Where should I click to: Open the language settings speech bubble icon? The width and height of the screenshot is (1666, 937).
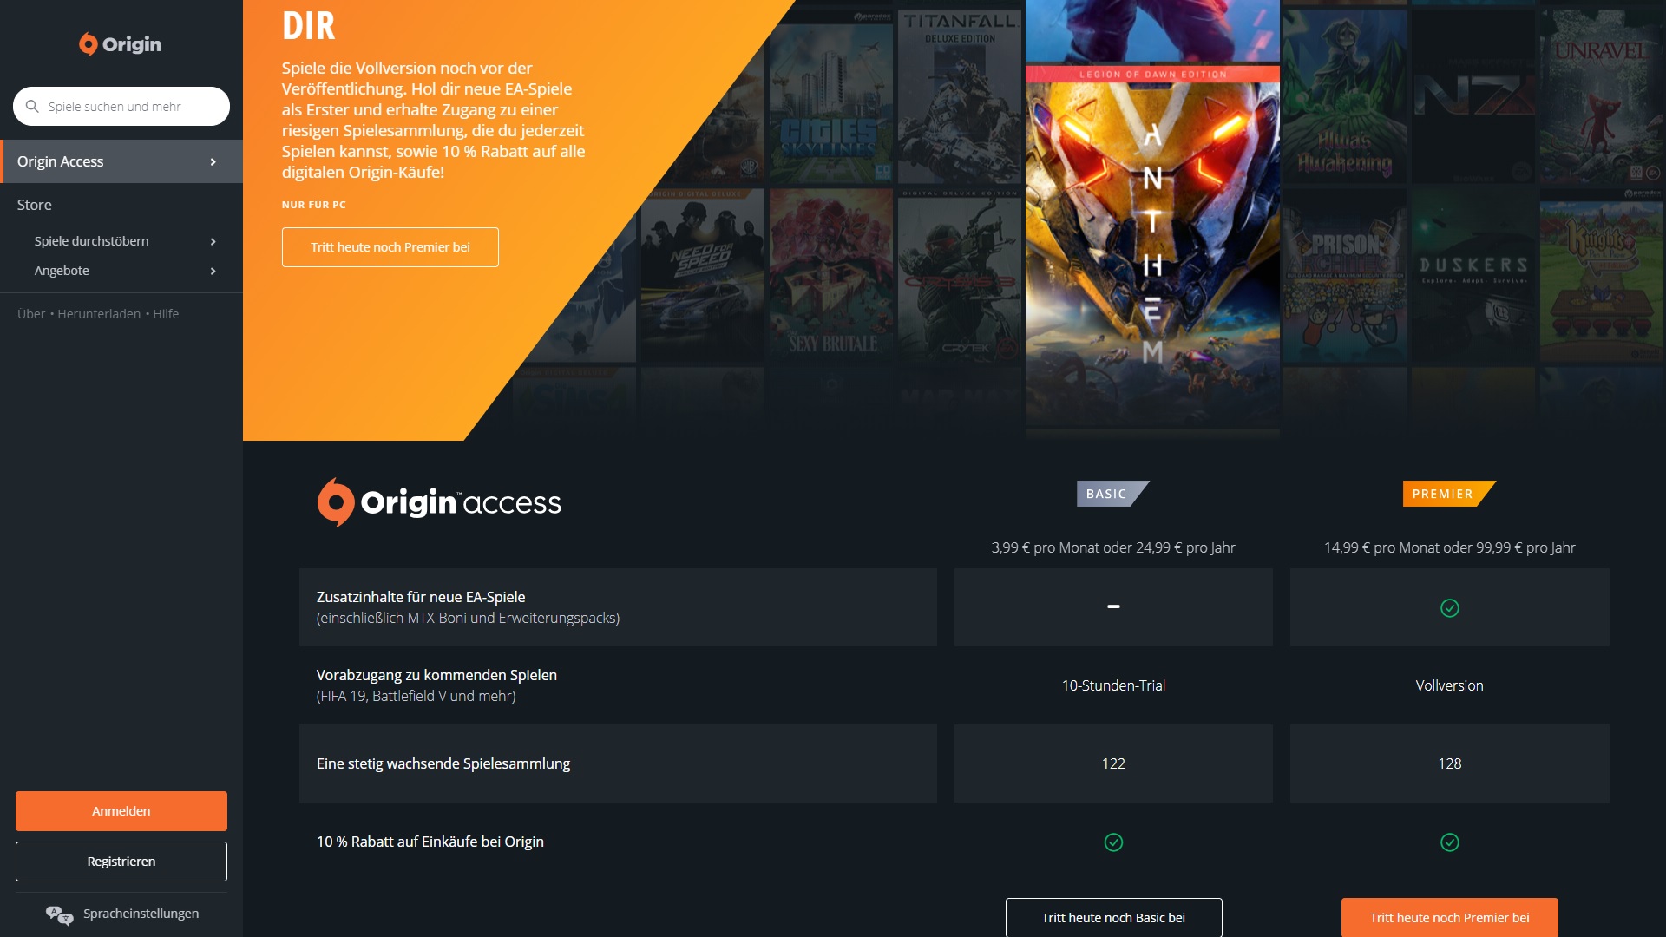click(x=59, y=914)
